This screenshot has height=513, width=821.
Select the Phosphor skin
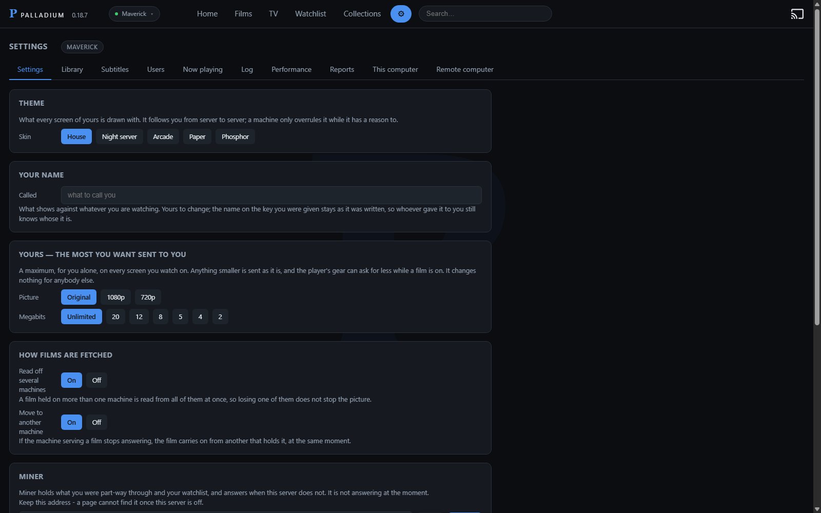[235, 136]
